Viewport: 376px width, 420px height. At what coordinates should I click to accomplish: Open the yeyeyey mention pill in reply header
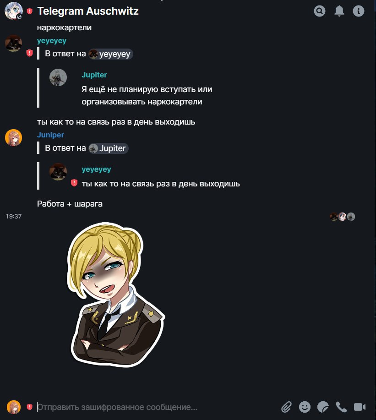coord(111,54)
